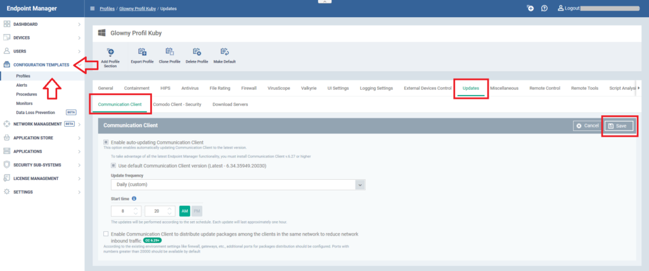Click the Start time info icon
This screenshot has width=649, height=271.
click(x=134, y=199)
